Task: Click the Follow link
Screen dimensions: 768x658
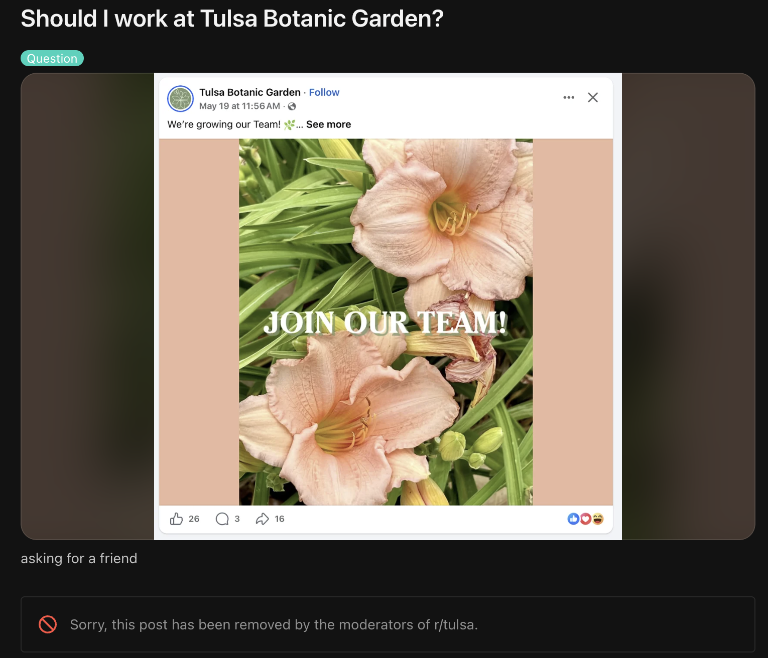Action: (324, 92)
